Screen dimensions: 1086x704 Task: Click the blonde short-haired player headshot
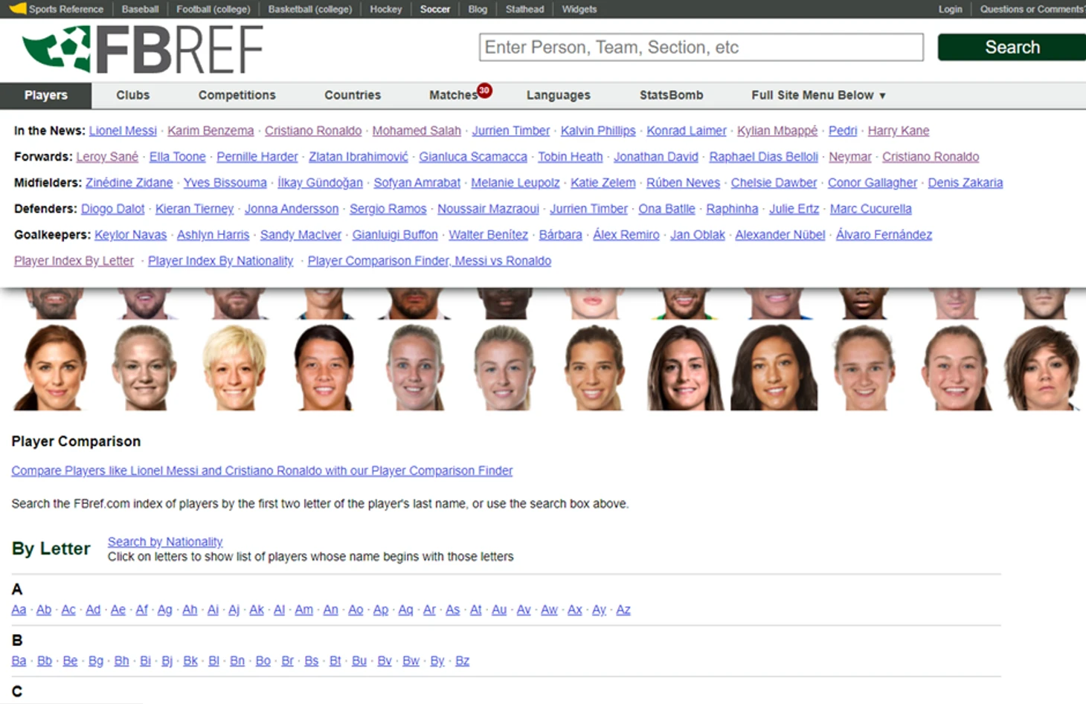click(234, 367)
